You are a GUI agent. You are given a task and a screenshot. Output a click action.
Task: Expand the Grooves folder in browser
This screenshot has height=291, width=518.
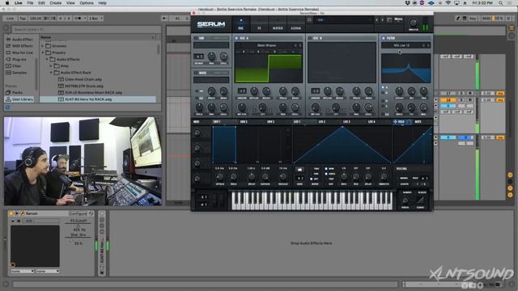43,46
